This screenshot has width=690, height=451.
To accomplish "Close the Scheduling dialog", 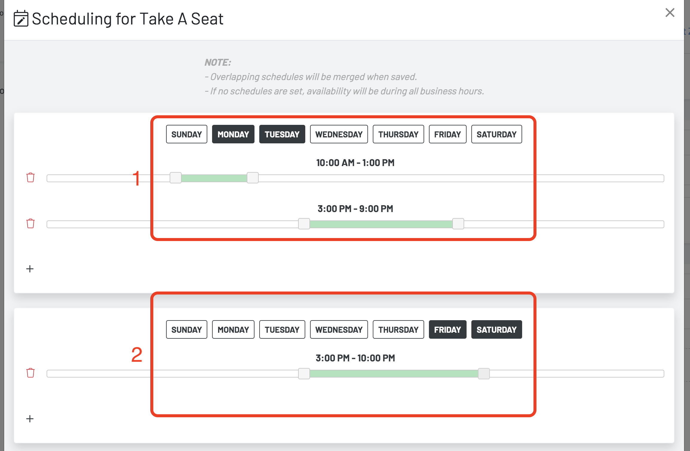I will tap(670, 13).
